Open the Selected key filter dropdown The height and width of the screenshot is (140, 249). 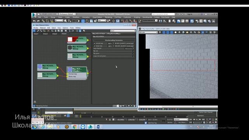(181, 119)
